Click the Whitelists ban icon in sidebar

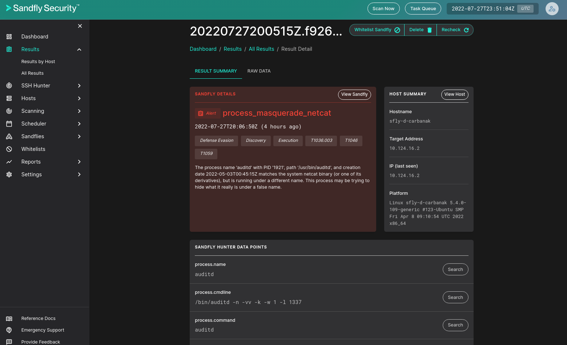point(9,149)
